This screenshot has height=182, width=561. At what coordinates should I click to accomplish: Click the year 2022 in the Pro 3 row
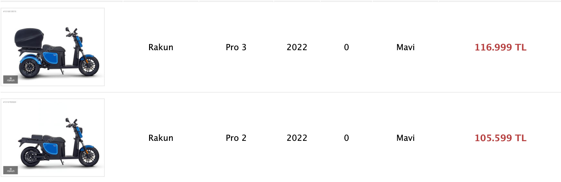coord(297,47)
